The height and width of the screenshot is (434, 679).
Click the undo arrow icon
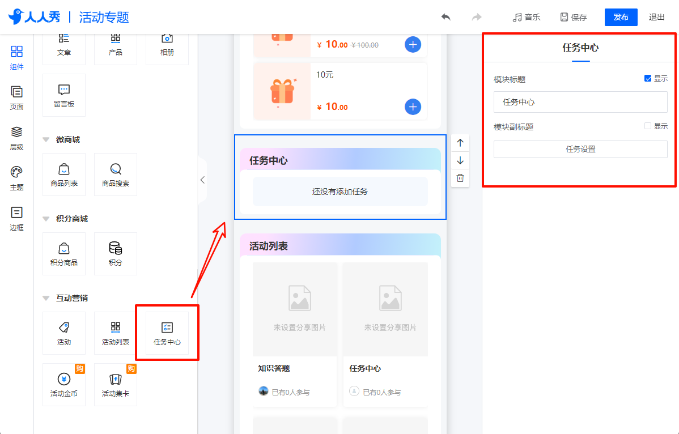pos(445,18)
